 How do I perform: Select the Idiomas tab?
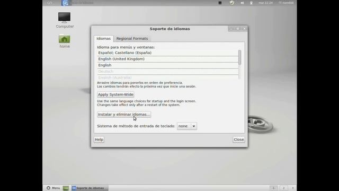click(103, 39)
